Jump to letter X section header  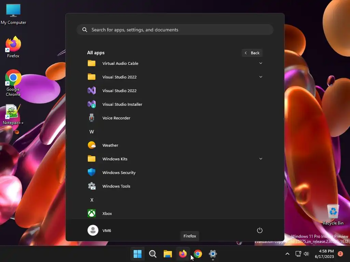[x=92, y=200]
